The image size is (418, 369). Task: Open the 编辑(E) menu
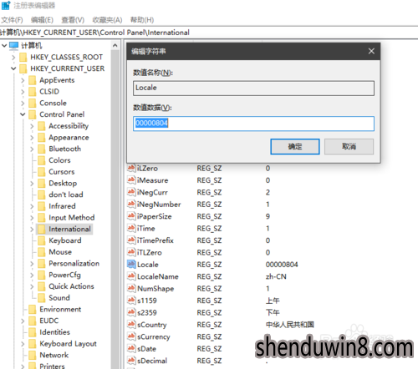[42, 20]
